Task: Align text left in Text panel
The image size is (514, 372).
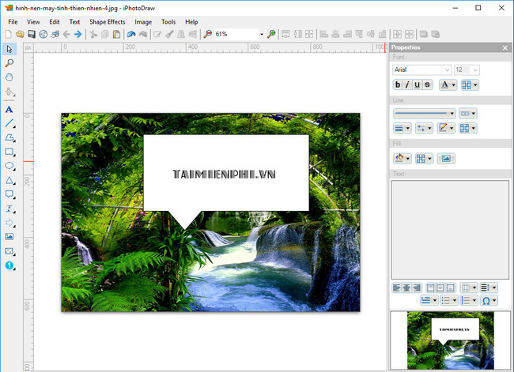Action: pos(397,287)
